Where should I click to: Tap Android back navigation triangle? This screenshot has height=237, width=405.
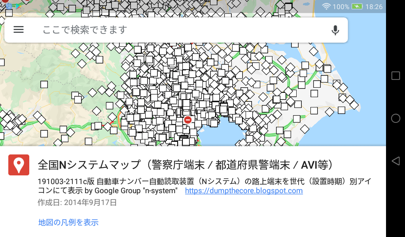396,161
